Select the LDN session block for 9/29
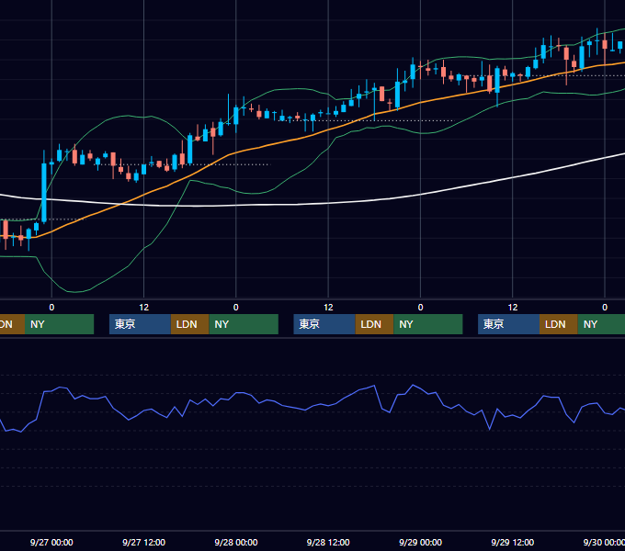Viewport: 625px width, 551px height. tap(559, 324)
